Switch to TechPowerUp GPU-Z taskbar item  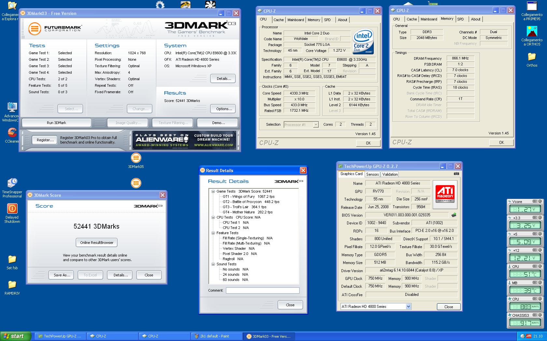(x=60, y=336)
